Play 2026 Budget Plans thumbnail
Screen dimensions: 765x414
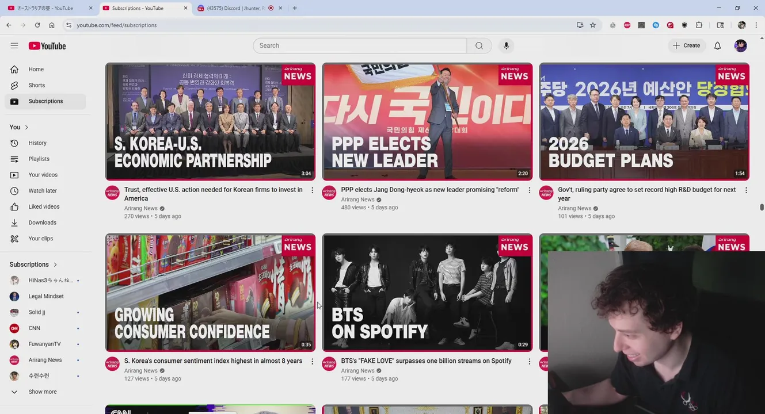(x=644, y=121)
